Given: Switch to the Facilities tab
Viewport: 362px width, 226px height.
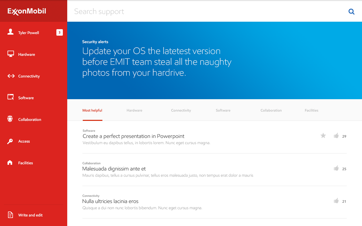Looking at the screenshot, I should coord(311,110).
